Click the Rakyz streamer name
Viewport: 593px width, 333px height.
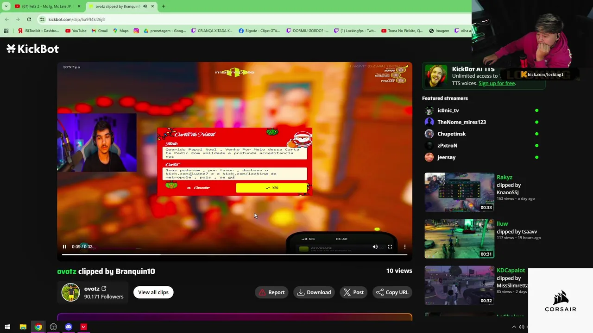(505, 177)
